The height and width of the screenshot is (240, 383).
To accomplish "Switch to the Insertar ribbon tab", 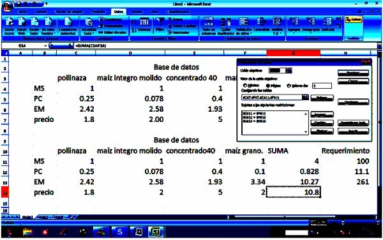I will coord(41,11).
